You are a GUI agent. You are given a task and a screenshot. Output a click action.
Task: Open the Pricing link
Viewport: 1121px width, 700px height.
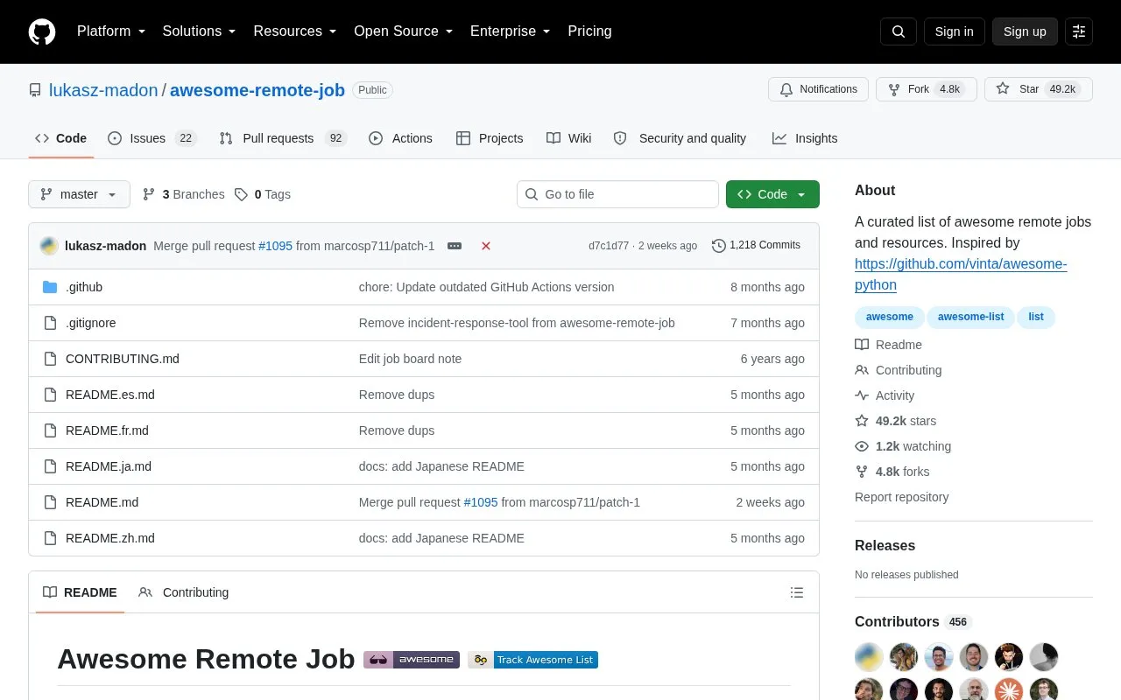tap(589, 31)
